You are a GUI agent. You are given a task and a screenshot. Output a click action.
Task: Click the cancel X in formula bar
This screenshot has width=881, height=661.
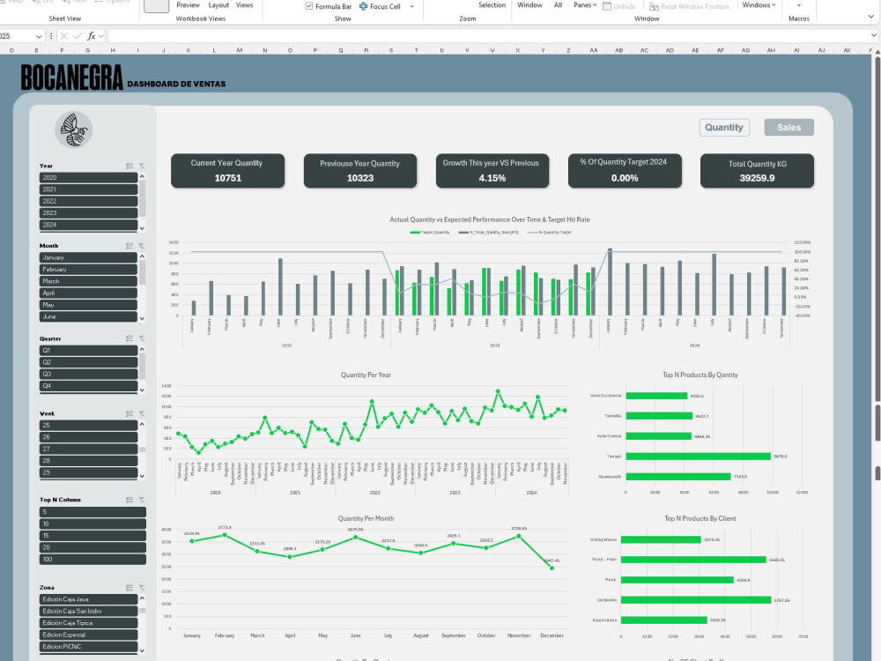(x=63, y=36)
